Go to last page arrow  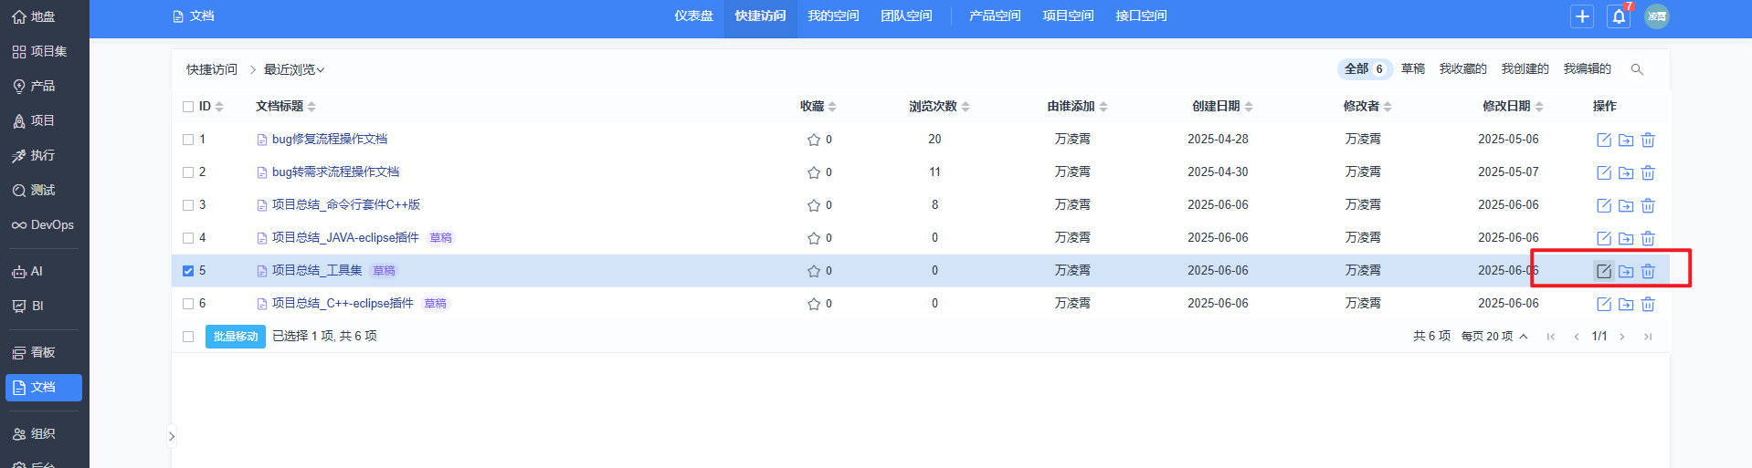(1648, 337)
